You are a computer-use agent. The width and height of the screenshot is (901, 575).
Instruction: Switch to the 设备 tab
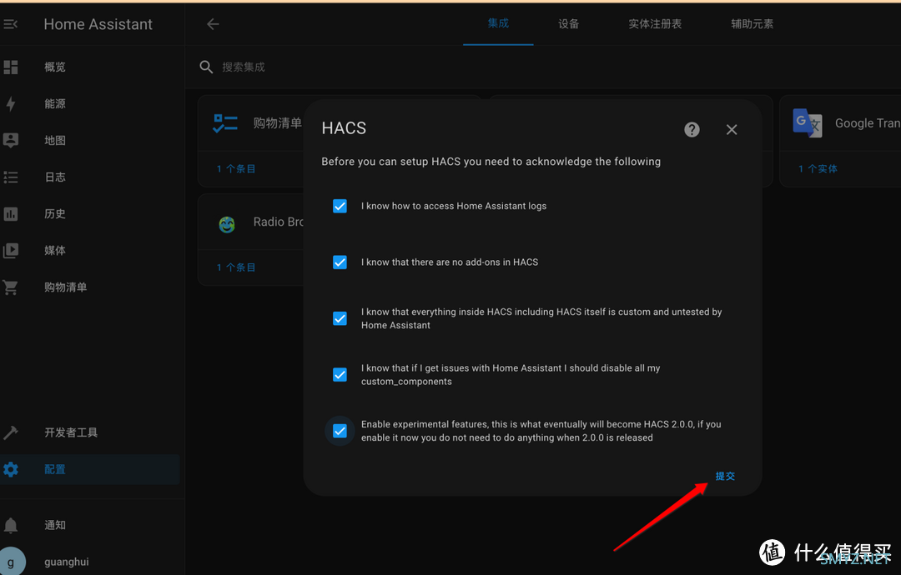pos(569,24)
